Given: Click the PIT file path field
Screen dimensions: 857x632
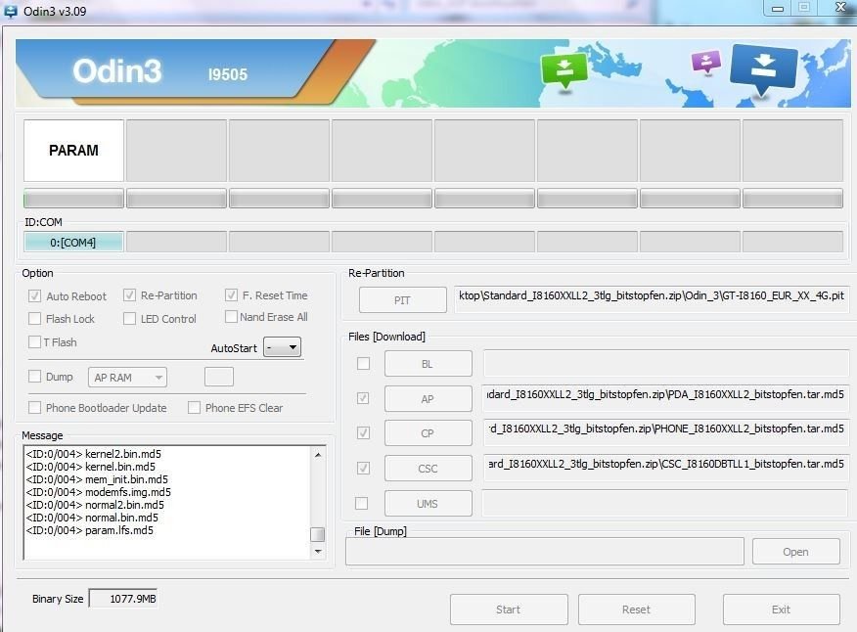Looking at the screenshot, I should (652, 298).
